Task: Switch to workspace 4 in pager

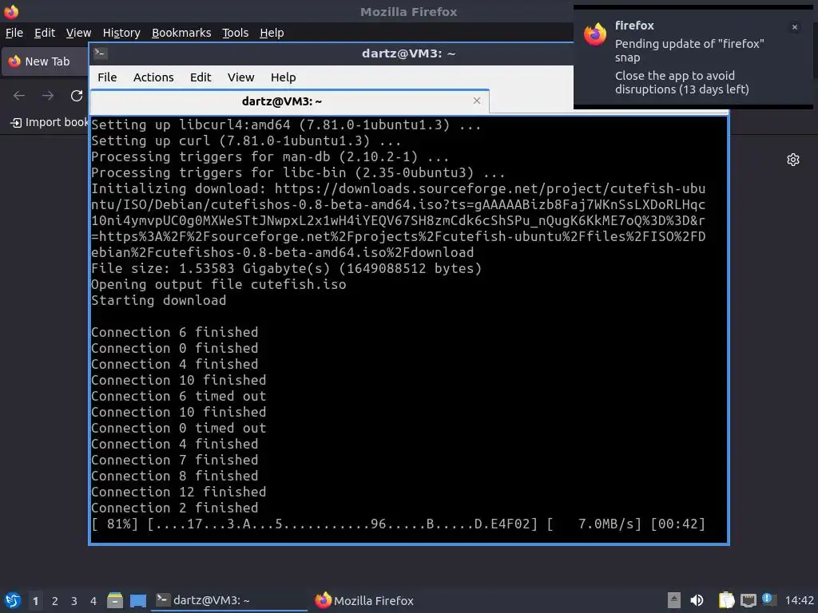Action: [x=93, y=601]
